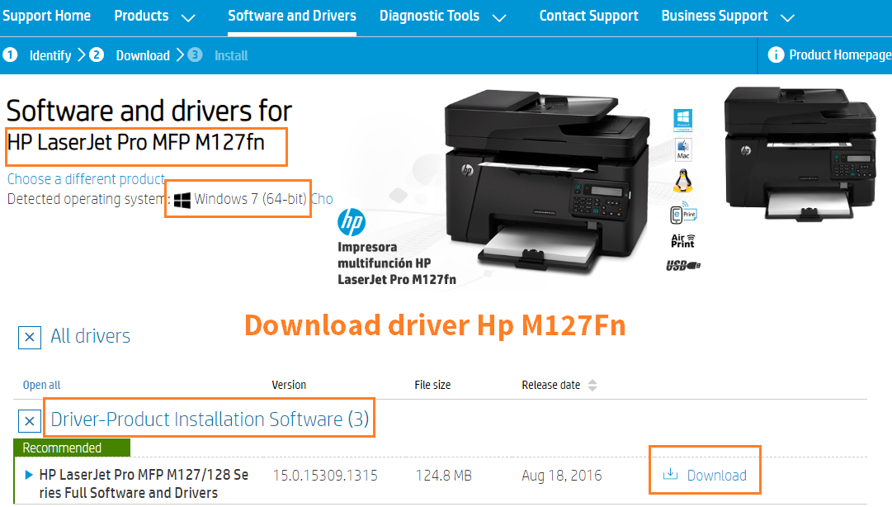Open the Diagnostic Tools menu
The height and width of the screenshot is (507, 892).
(x=430, y=16)
